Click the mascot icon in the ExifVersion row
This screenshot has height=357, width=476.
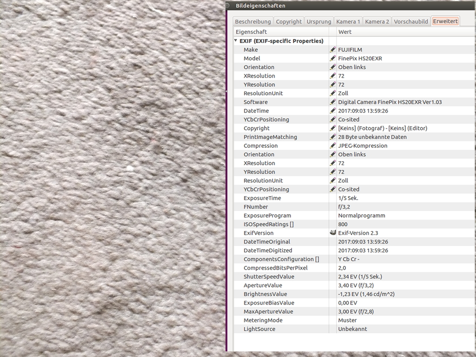click(x=332, y=233)
